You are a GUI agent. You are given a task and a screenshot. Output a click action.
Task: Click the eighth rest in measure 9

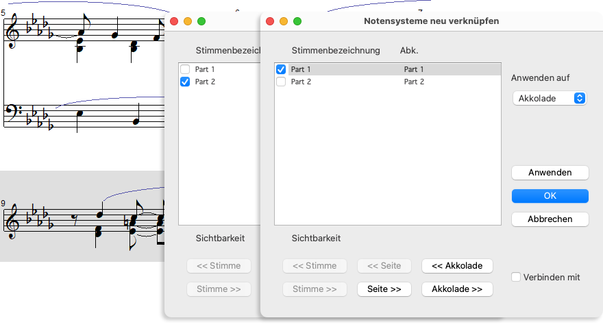tap(74, 219)
